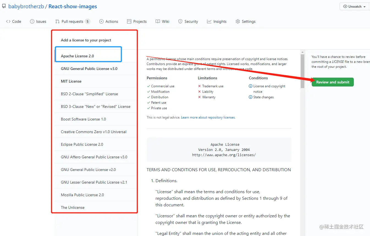Choose GNU Lesser General Public License v2.1

(x=96, y=182)
